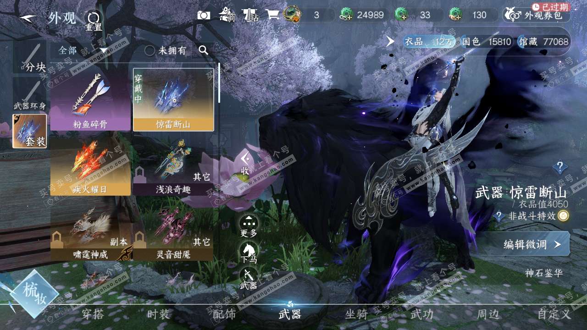This screenshot has height=330, width=587.
Task: Open the shopping cart
Action: coord(272,15)
